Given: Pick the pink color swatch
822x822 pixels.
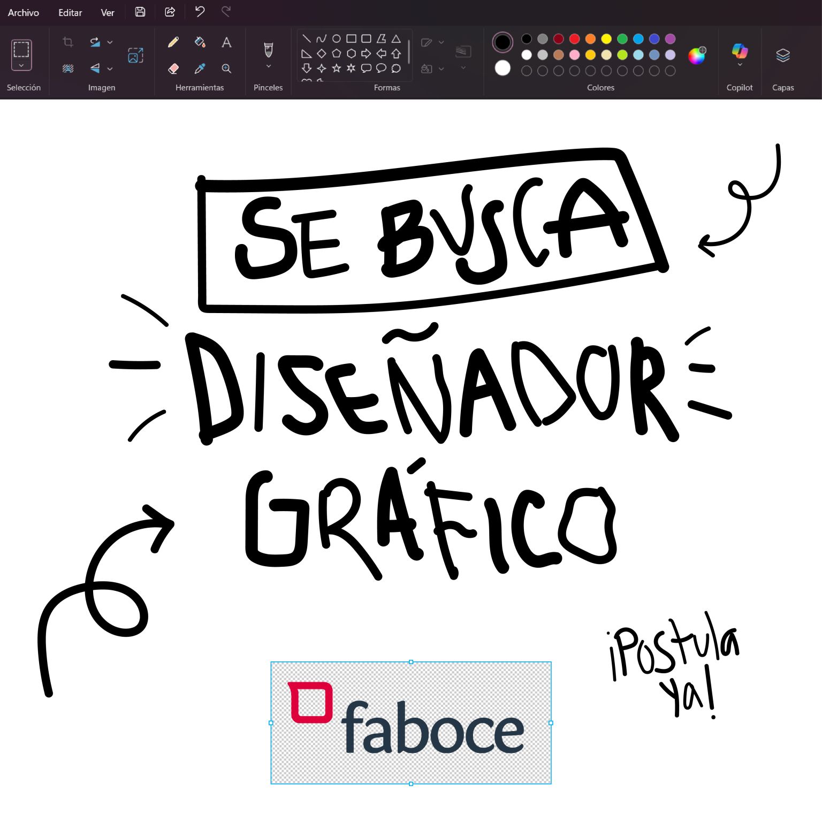Looking at the screenshot, I should coord(574,55).
